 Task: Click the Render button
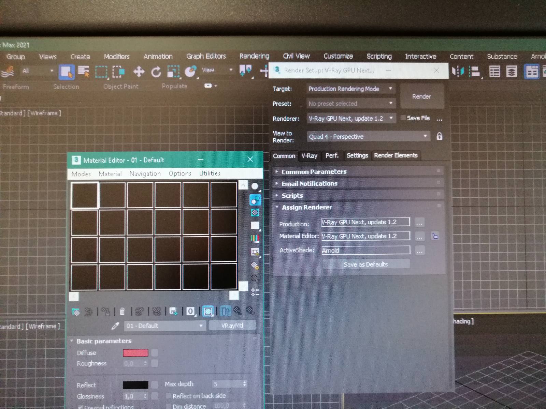click(421, 96)
